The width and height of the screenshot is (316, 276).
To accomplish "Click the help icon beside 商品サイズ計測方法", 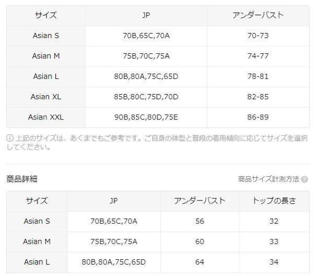I will point(305,179).
